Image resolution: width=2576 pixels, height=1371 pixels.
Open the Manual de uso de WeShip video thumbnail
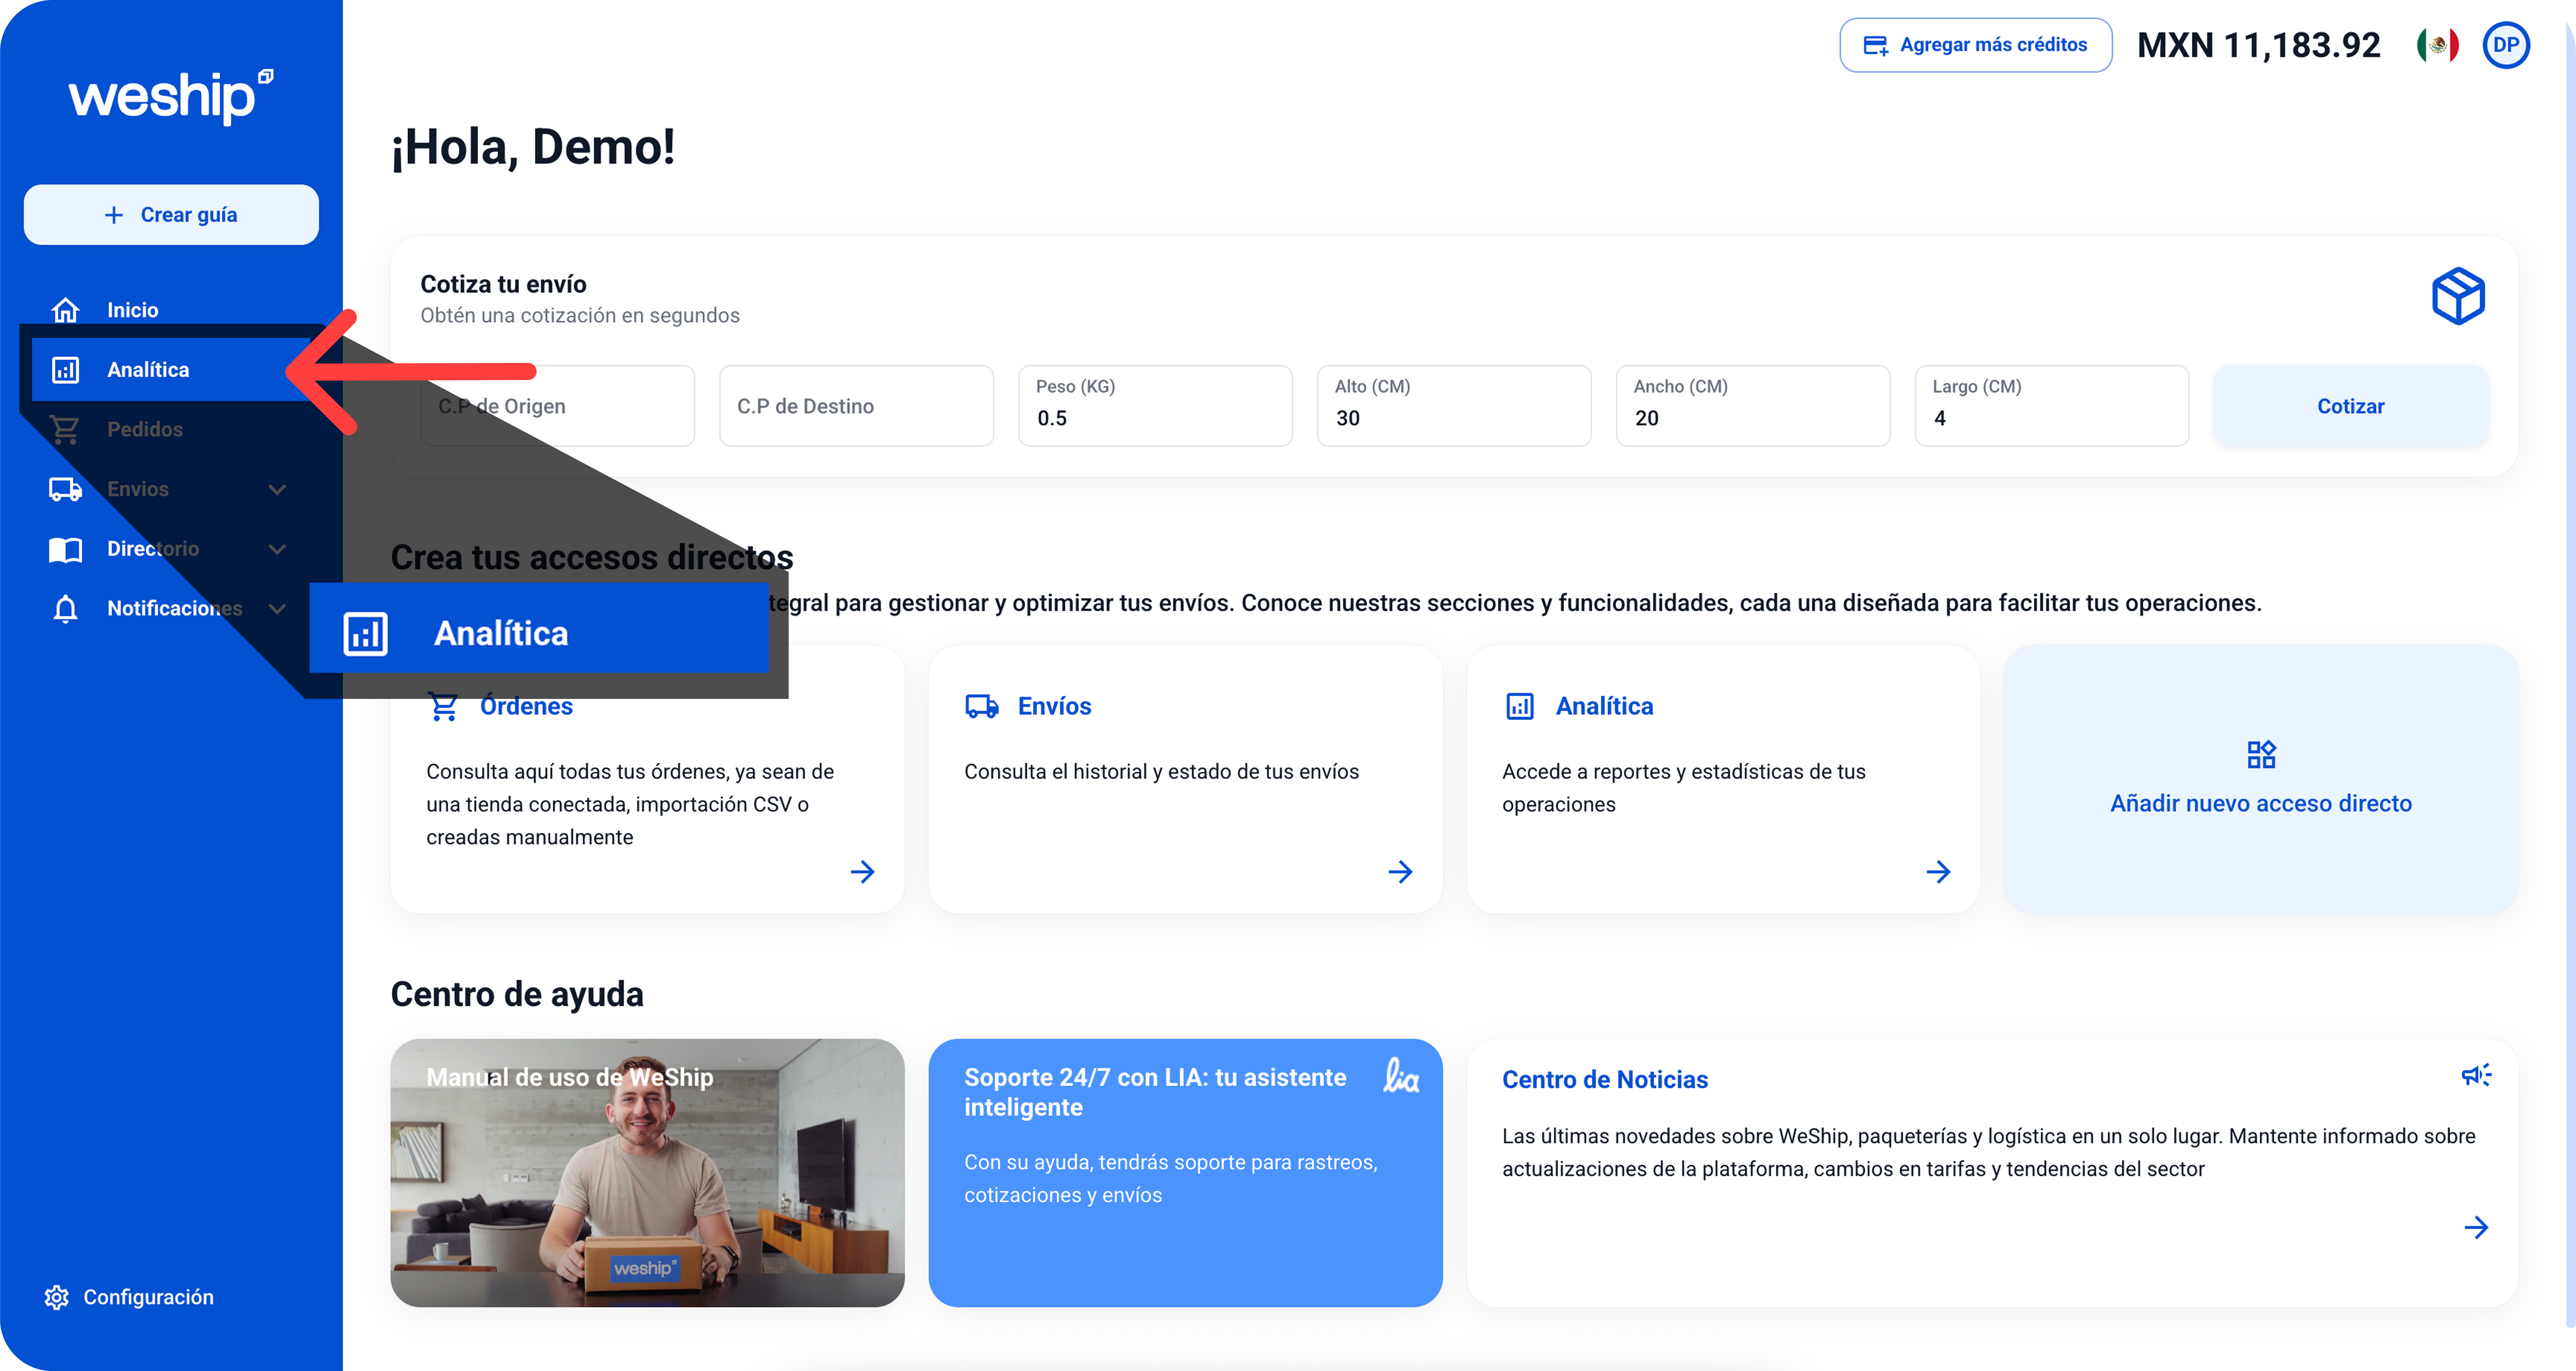coord(647,1172)
